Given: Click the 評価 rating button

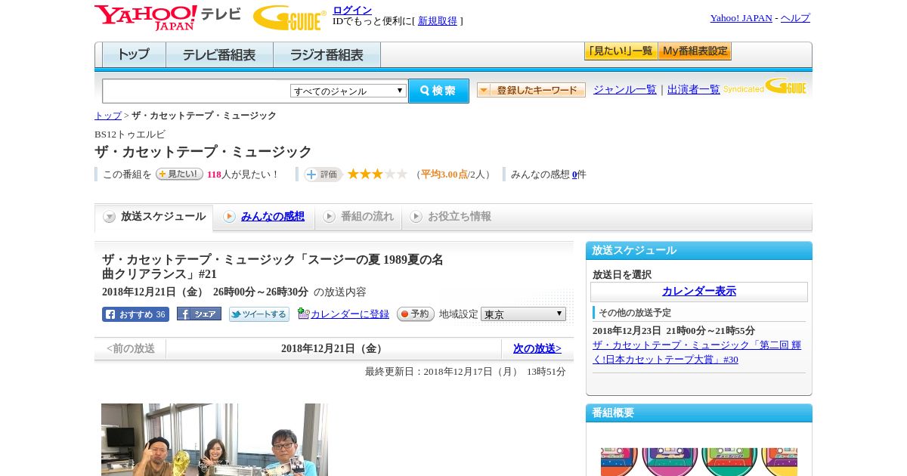Looking at the screenshot, I should (323, 175).
